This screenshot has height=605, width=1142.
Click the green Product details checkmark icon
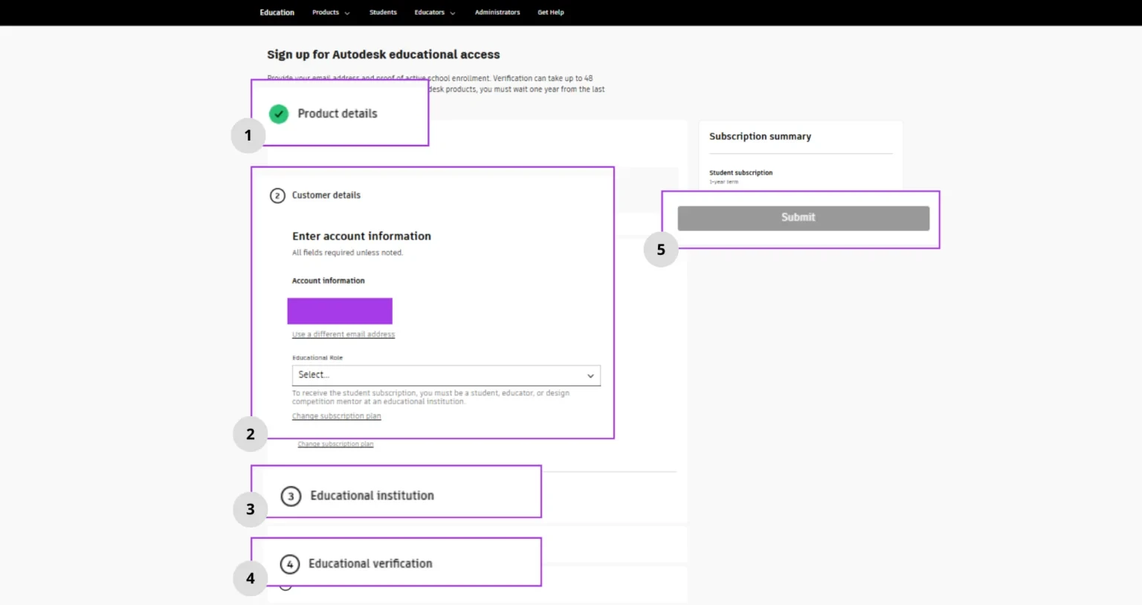tap(279, 114)
